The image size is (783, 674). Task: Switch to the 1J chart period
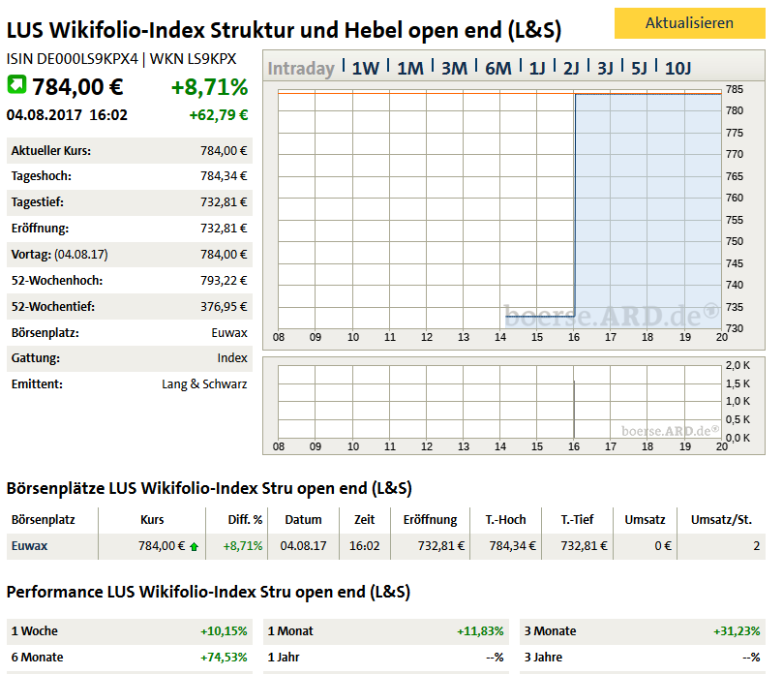click(x=537, y=68)
